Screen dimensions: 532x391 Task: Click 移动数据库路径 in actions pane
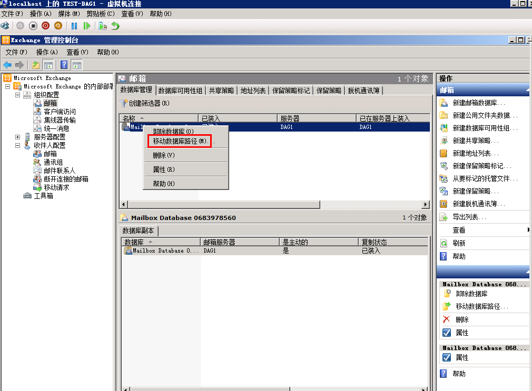pyautogui.click(x=482, y=307)
